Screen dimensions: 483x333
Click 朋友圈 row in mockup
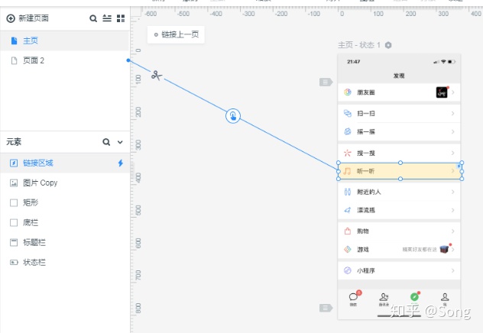click(399, 92)
